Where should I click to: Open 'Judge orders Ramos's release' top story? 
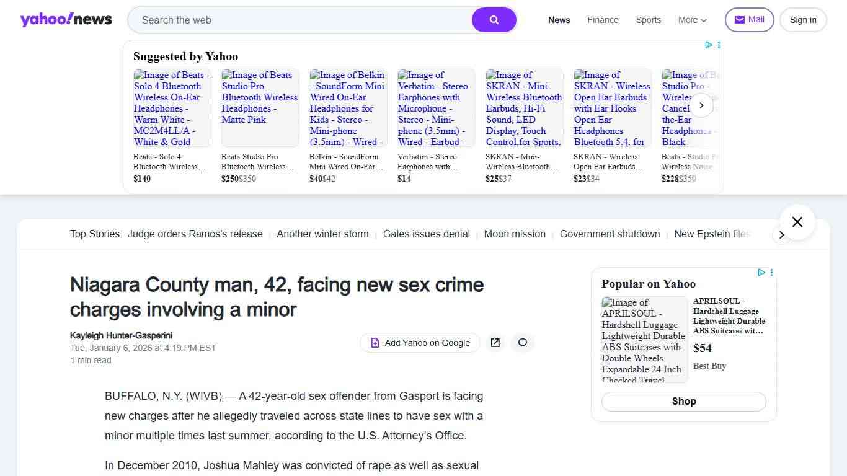195,234
